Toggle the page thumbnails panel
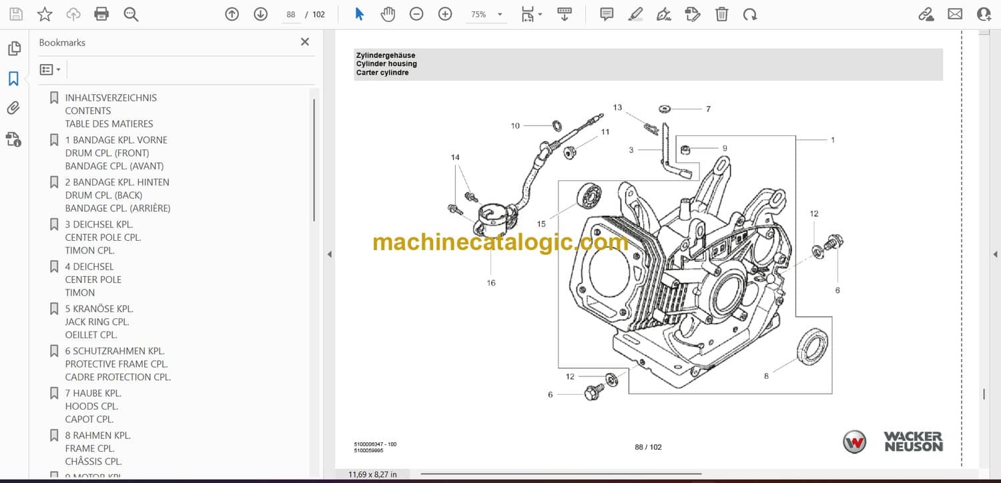Viewport: 1001px width, 483px height. (x=13, y=49)
